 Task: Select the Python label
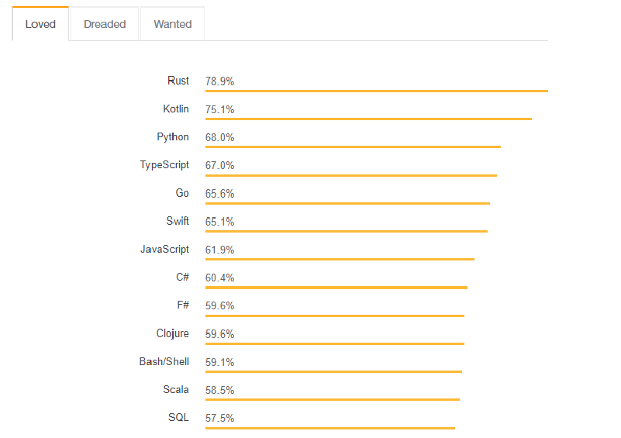click(173, 137)
